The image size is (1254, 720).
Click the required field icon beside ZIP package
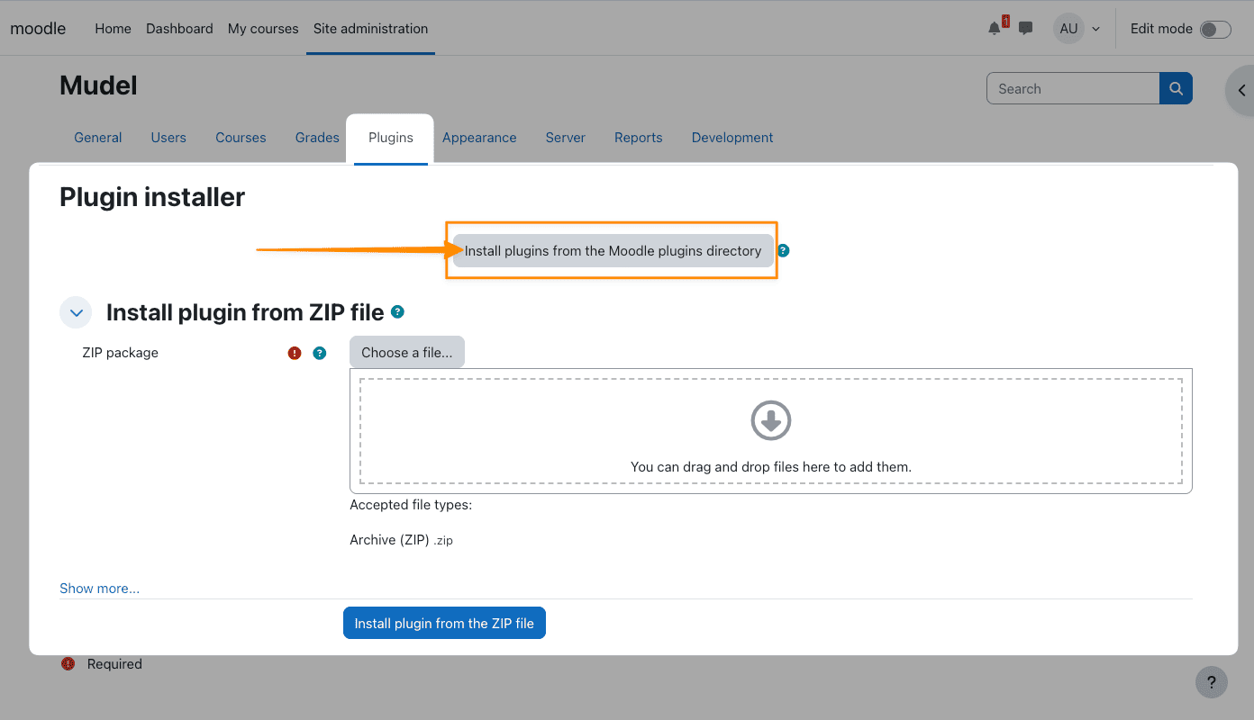coord(294,353)
